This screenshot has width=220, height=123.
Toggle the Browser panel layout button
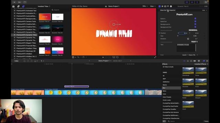(x=187, y=2)
